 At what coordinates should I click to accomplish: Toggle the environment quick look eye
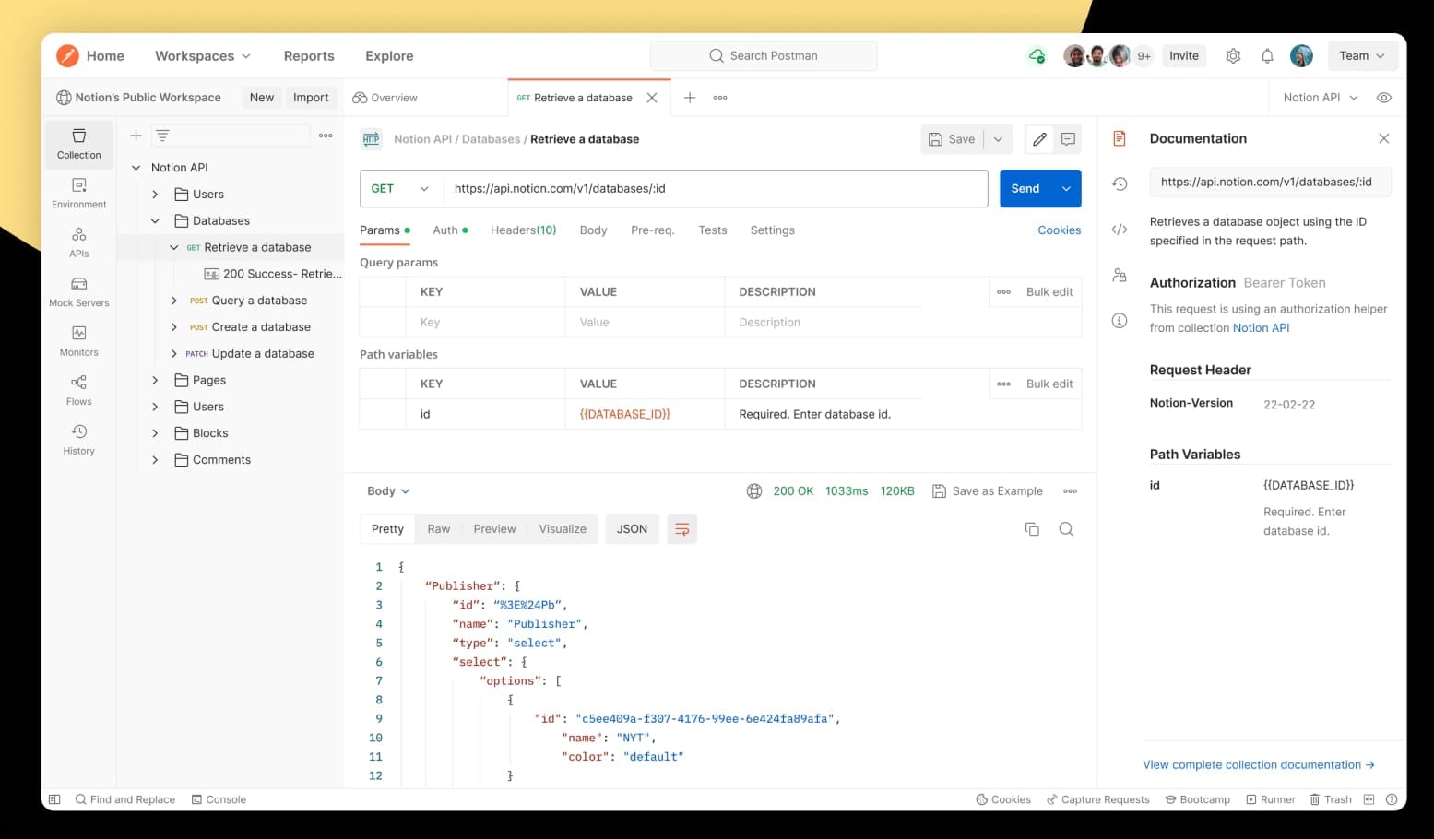coord(1383,98)
